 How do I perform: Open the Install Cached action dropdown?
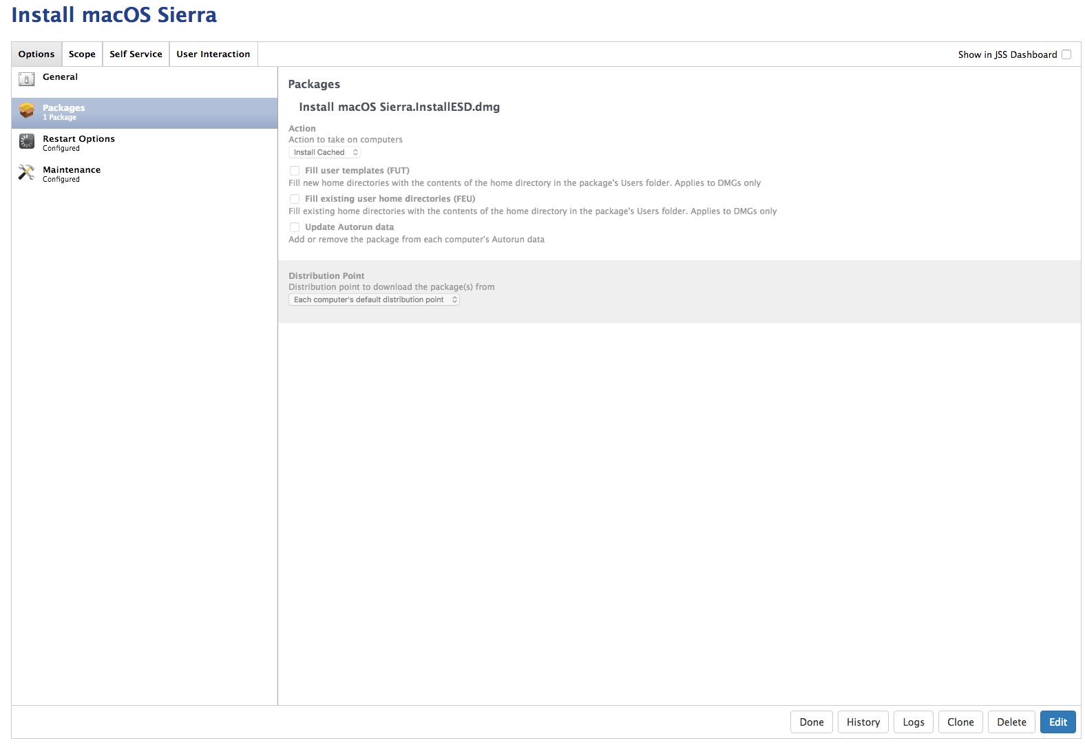(x=324, y=152)
